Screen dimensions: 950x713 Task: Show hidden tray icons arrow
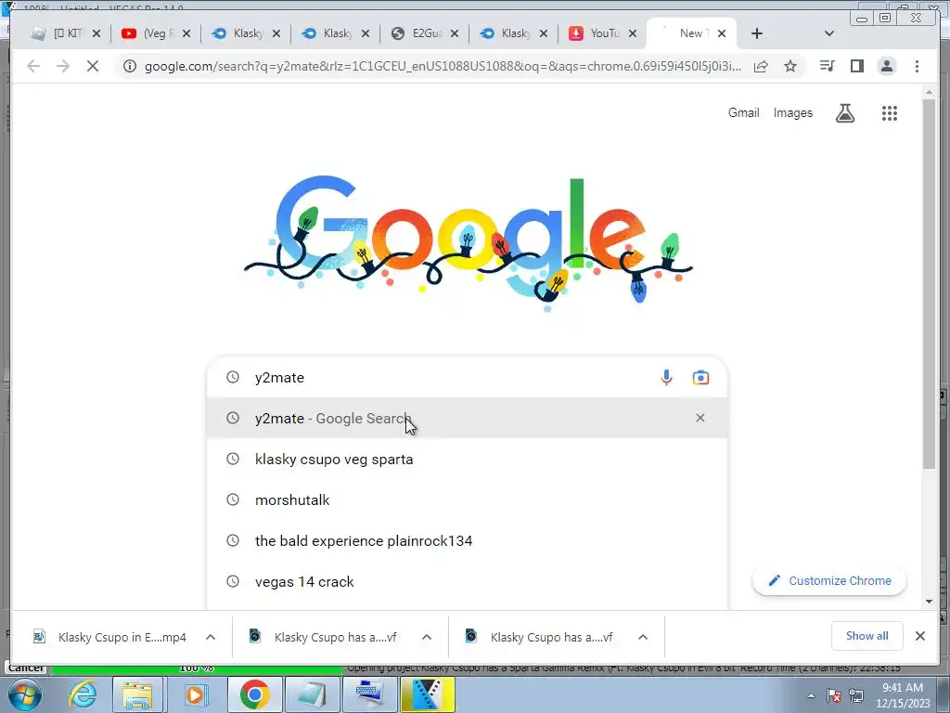click(811, 695)
